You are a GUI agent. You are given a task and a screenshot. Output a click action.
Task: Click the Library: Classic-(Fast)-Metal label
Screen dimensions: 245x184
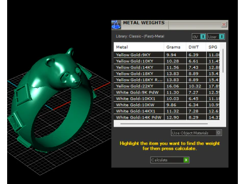coord(140,36)
